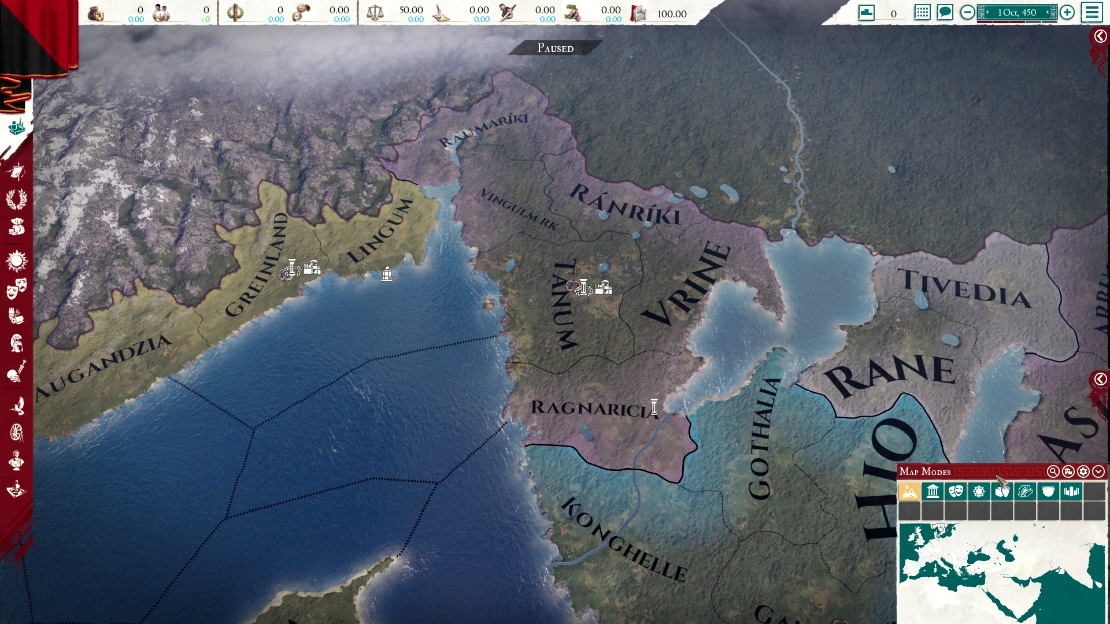Open the sidebar helmet military icon

16,343
